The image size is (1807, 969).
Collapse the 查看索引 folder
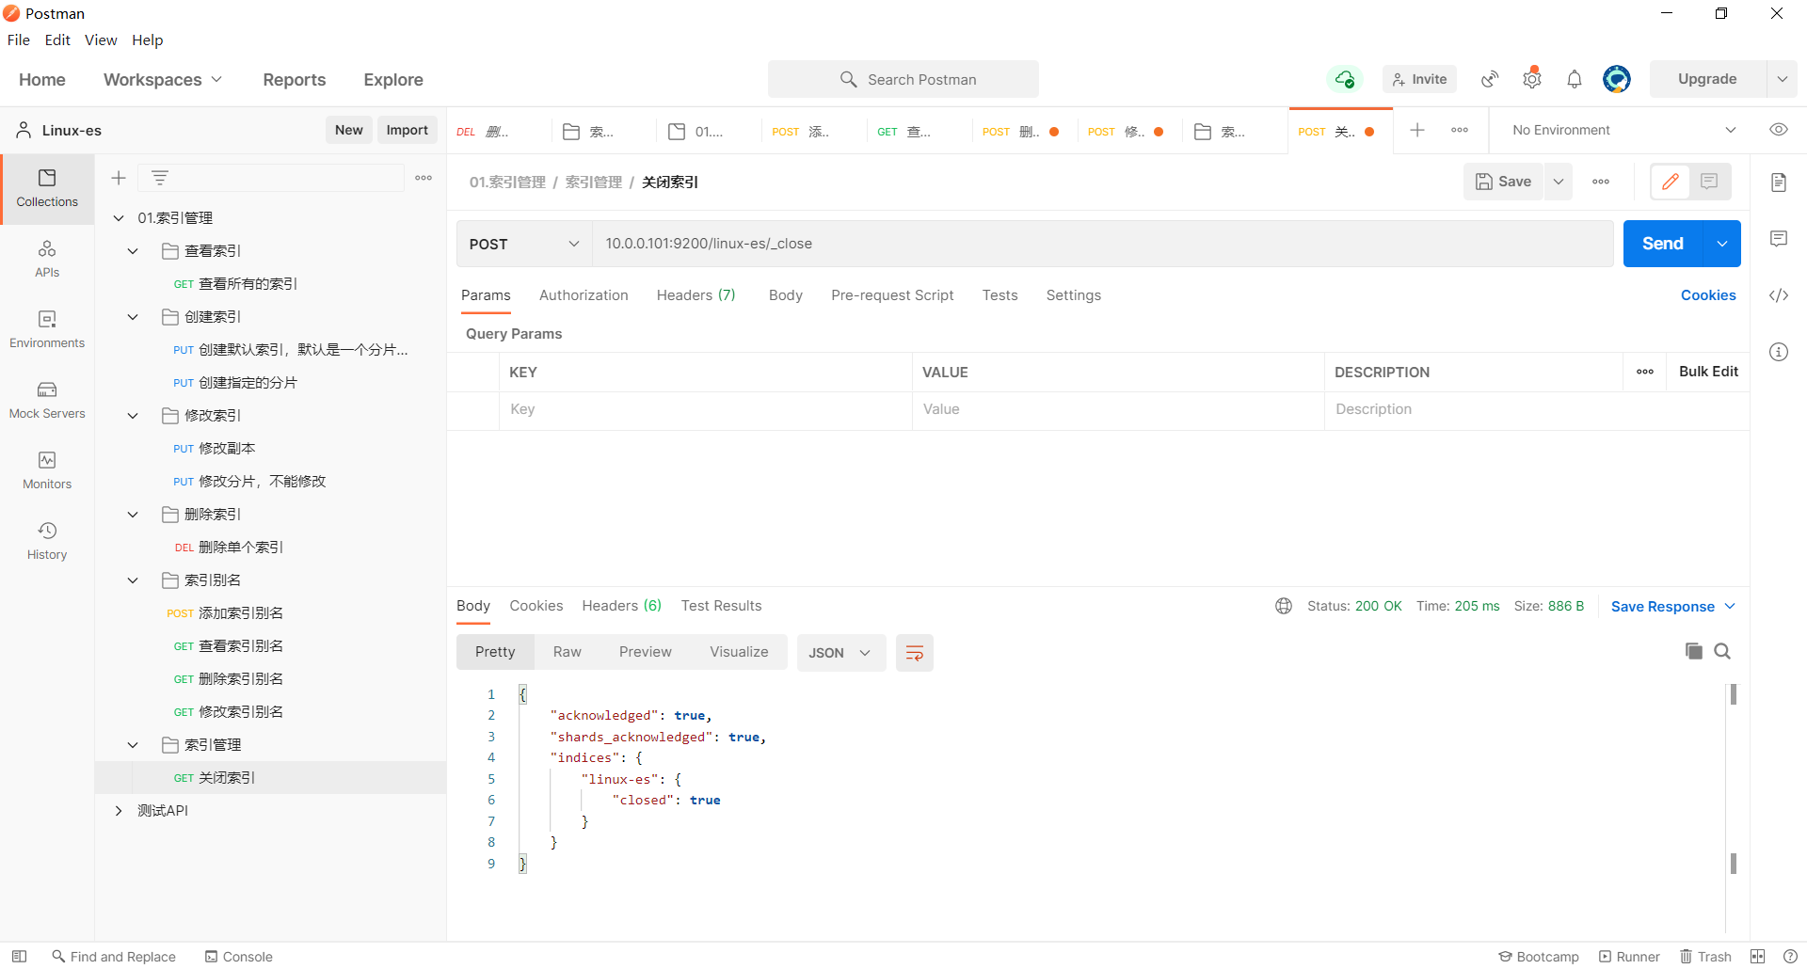[133, 251]
